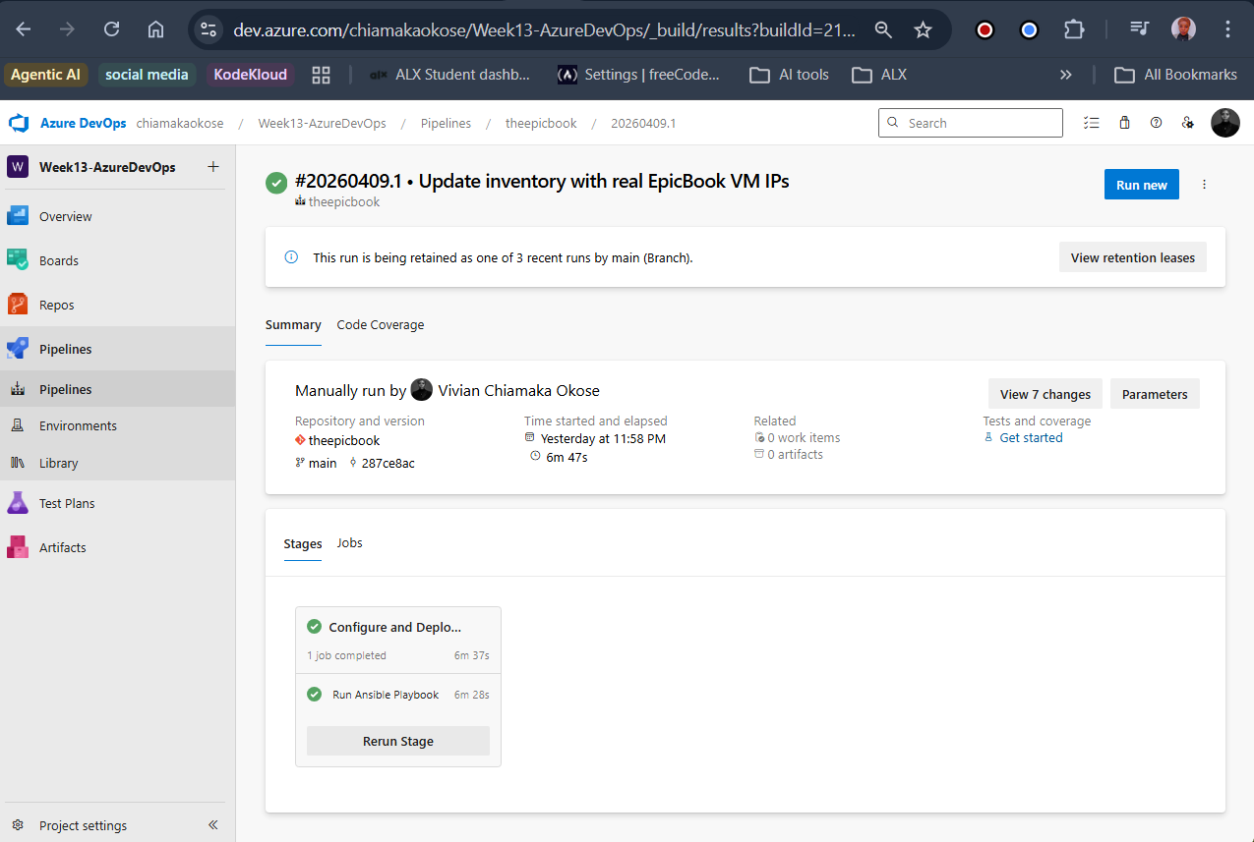This screenshot has height=842, width=1254.
Task: Open the media control icon in browser toolbar
Action: 1139,29
